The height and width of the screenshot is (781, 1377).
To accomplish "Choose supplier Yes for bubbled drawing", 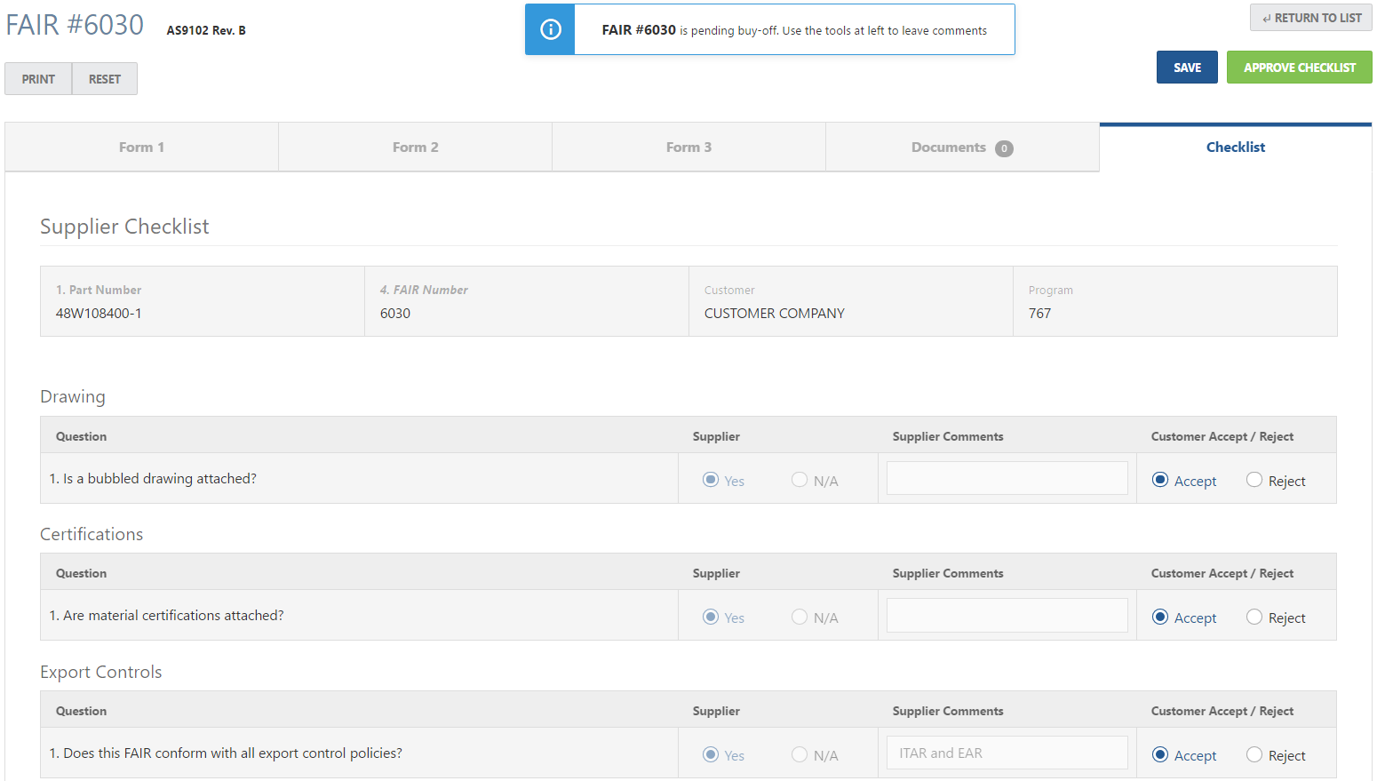I will click(711, 480).
